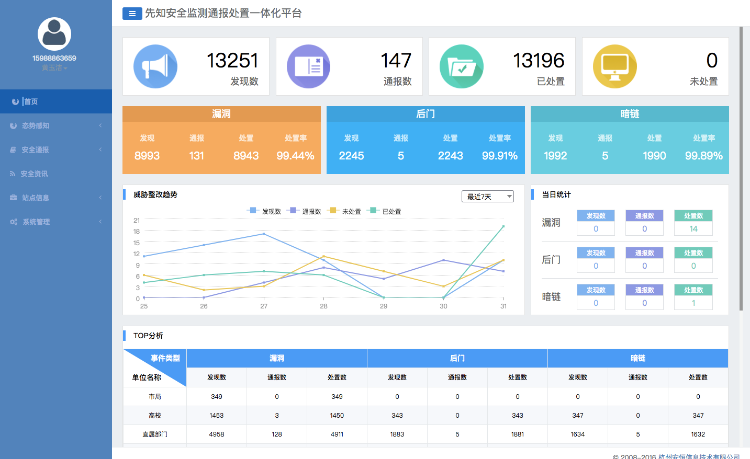Expand the 站点信息 sidebar submenu
750x459 pixels.
click(36, 198)
